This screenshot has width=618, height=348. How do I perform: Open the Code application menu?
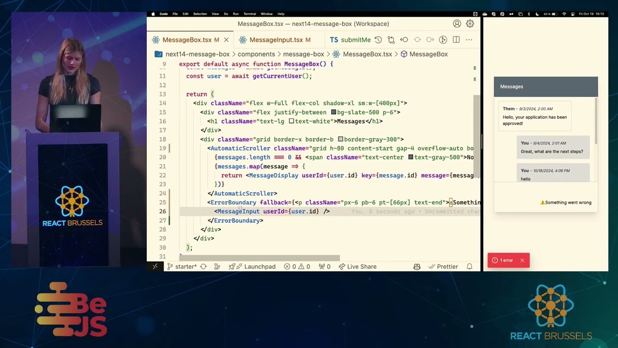point(164,14)
